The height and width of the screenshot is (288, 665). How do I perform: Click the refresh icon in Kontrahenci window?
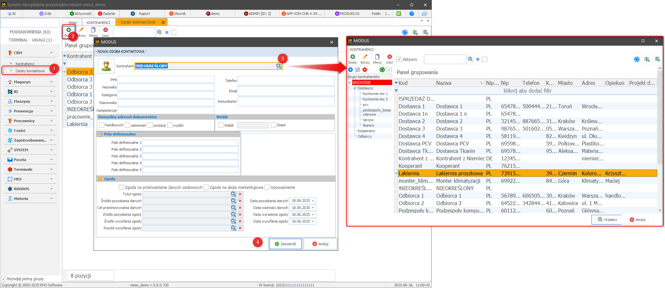point(636,59)
